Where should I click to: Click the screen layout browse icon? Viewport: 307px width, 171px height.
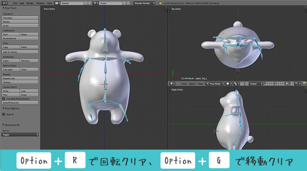pyautogui.click(x=57, y=3)
